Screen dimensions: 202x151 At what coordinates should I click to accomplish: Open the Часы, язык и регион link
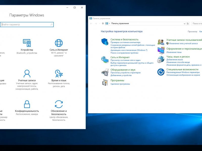[178, 57]
